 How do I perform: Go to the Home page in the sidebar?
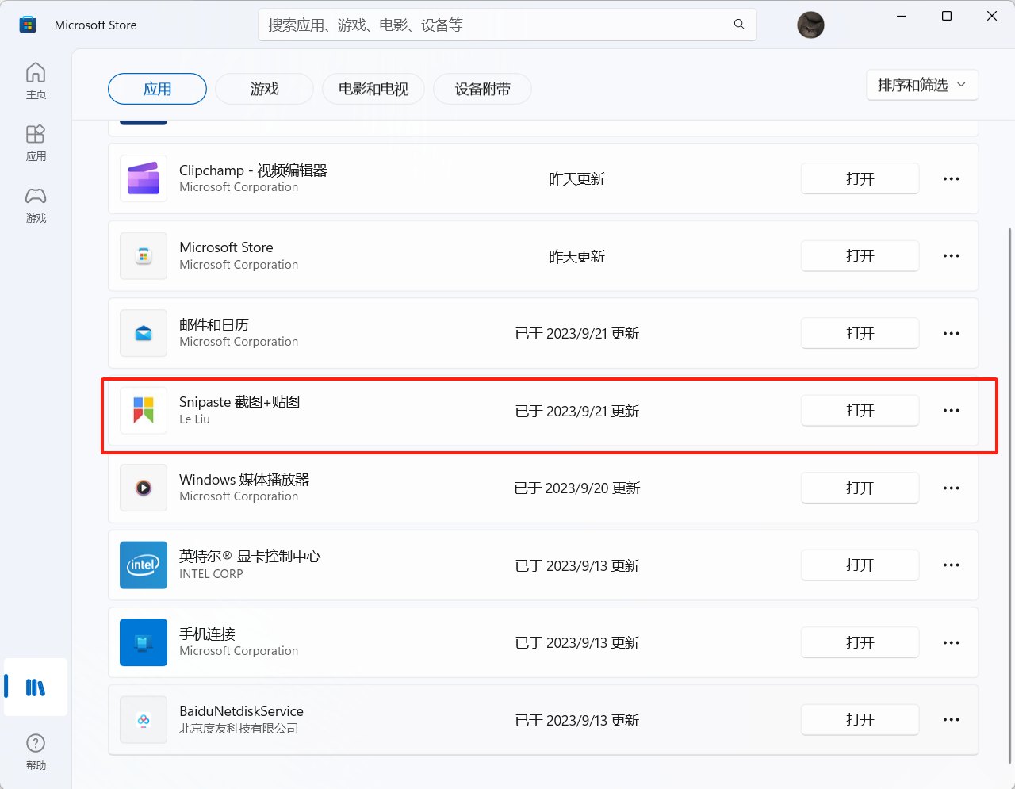click(36, 81)
